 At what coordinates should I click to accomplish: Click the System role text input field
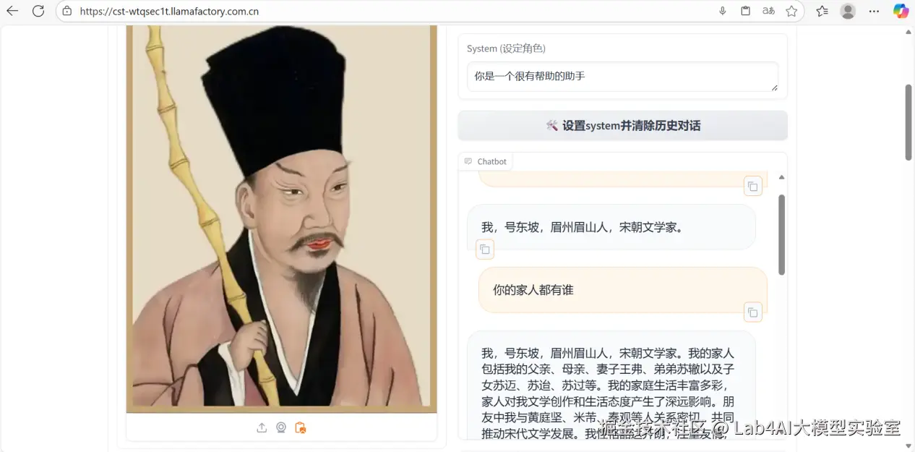[622, 77]
